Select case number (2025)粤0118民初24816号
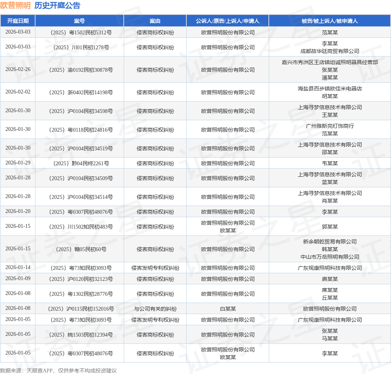 81,130
